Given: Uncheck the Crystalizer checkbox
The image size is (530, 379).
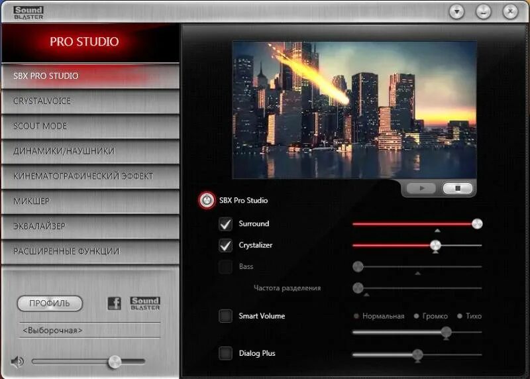Looking at the screenshot, I should tap(225, 245).
